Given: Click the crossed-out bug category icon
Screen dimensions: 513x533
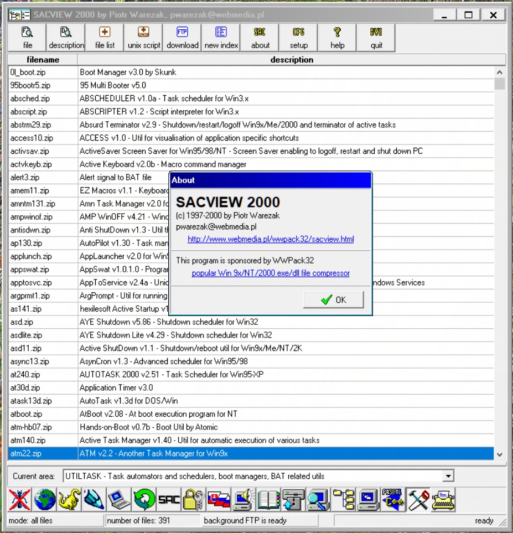Looking at the screenshot, I should [x=20, y=500].
